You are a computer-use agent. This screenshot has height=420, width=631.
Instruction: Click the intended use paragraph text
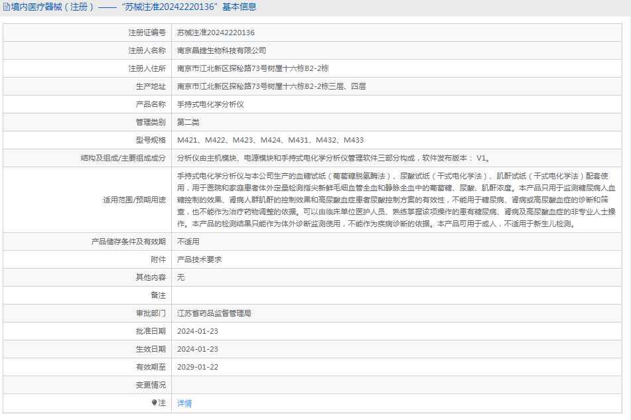point(396,200)
